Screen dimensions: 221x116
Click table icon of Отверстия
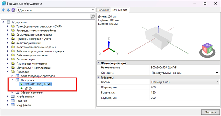[17, 80]
